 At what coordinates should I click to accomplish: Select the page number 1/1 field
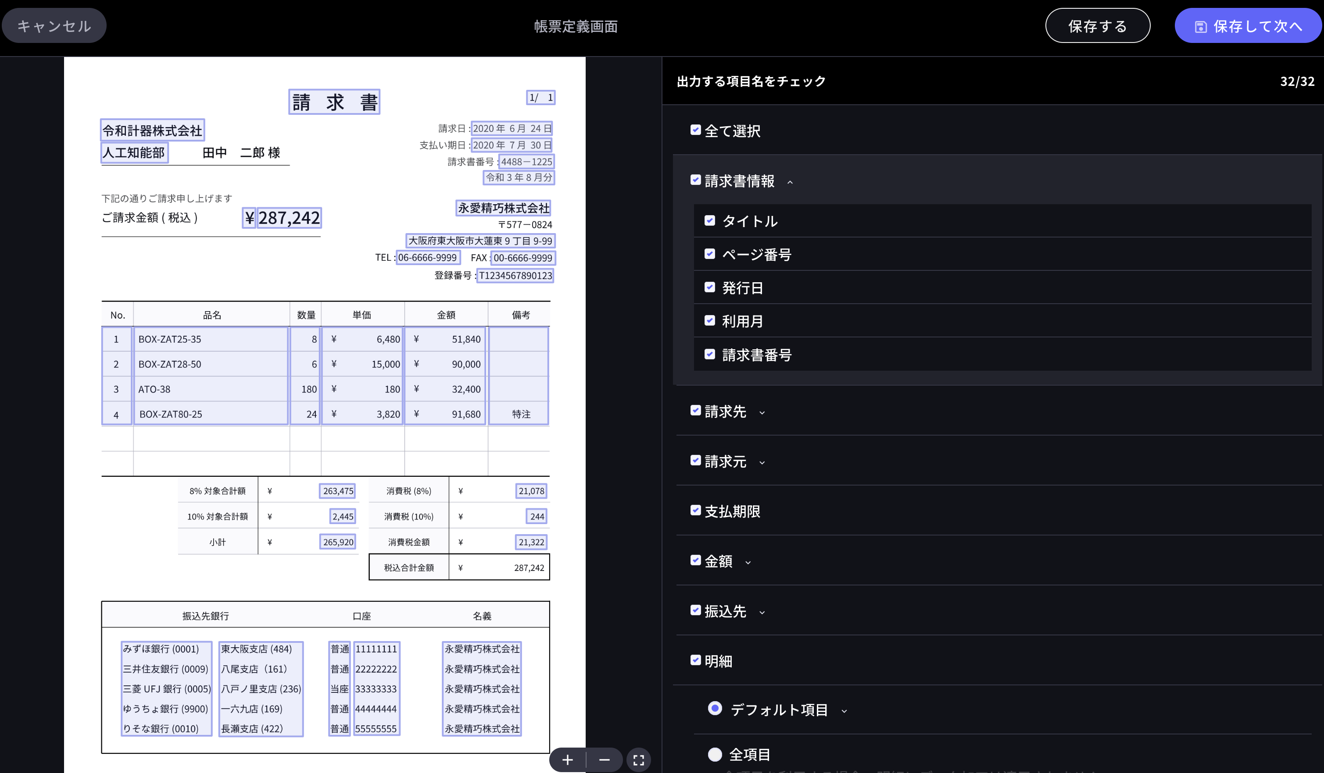click(540, 98)
